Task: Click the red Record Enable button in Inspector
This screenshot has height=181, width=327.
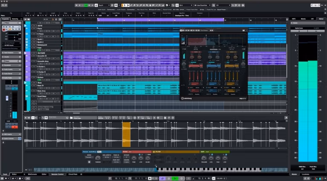Action: [4, 30]
